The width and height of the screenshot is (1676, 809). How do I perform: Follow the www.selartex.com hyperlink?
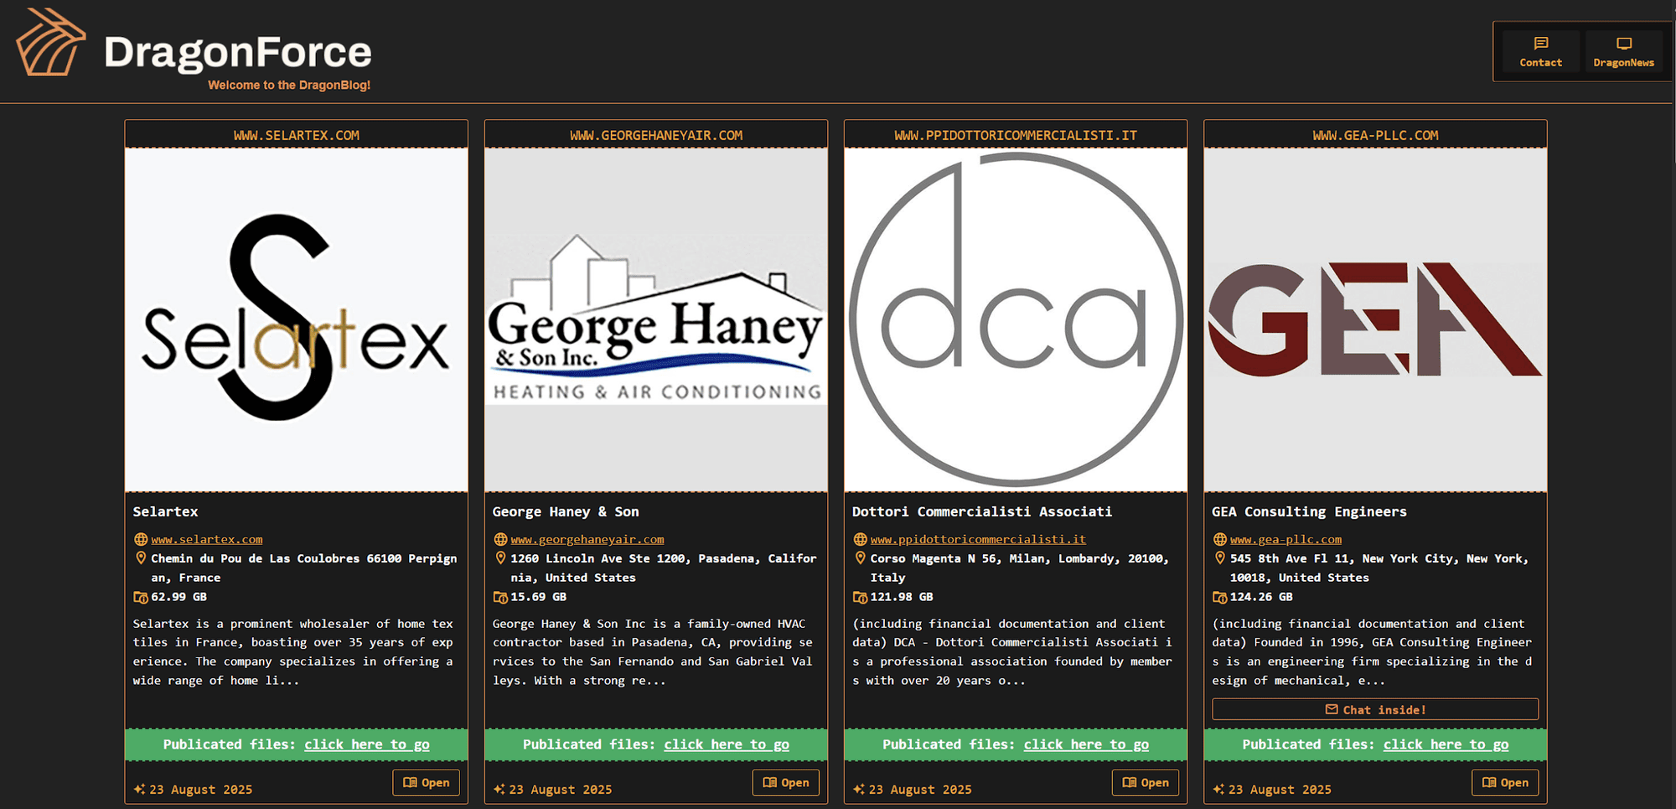[x=207, y=540]
